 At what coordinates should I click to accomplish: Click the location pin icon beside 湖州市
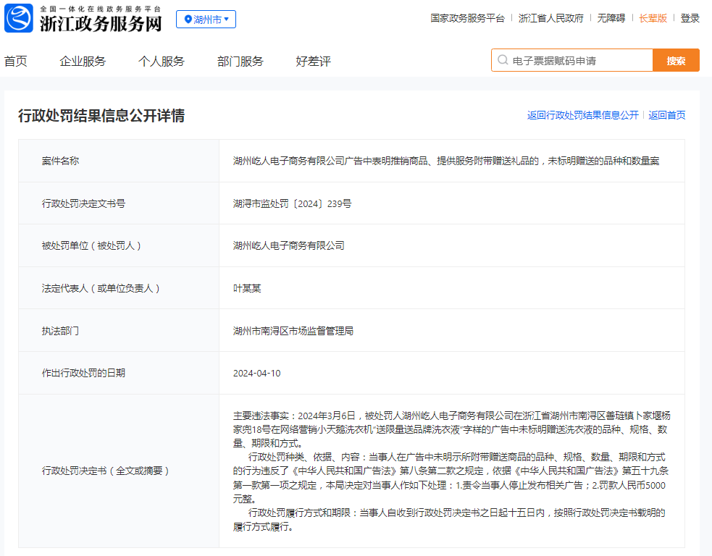coord(188,20)
